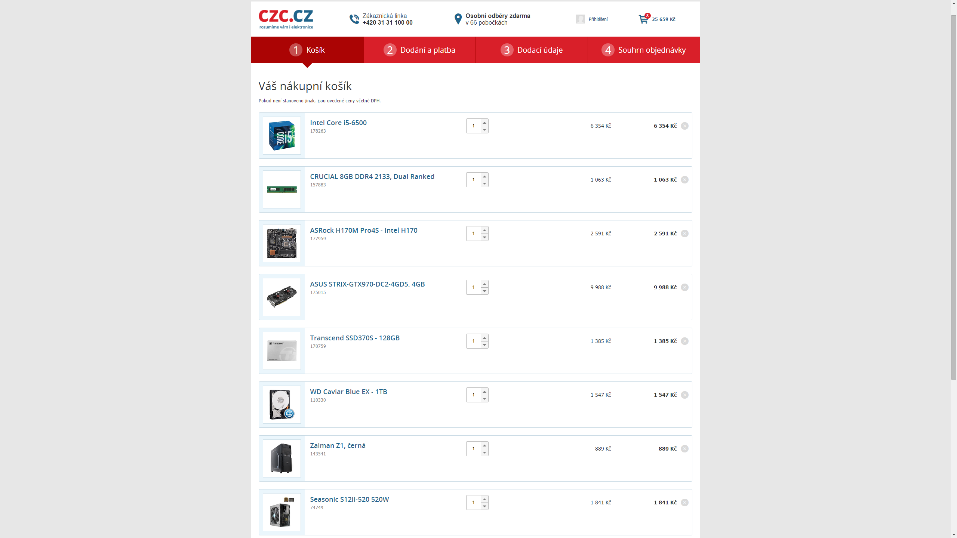957x538 pixels.
Task: Increase quantity of Intel Core i5-6500
Action: coord(484,123)
